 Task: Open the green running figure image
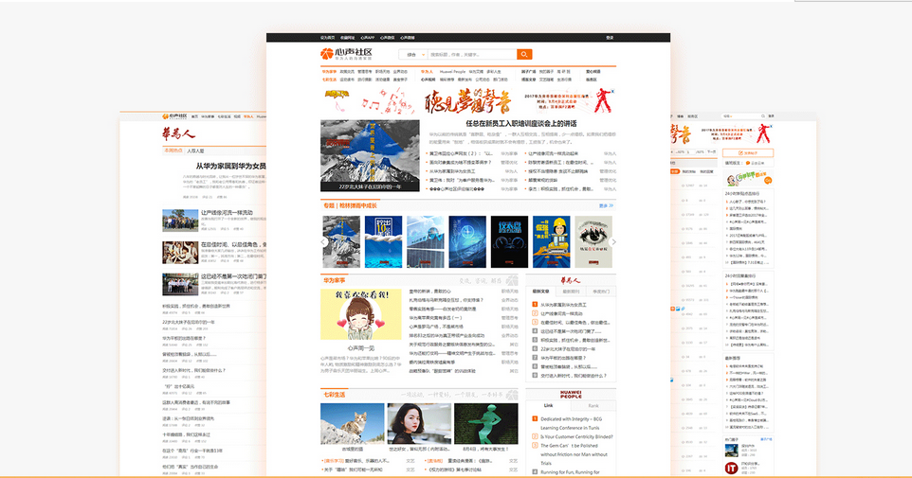pyautogui.click(x=485, y=424)
